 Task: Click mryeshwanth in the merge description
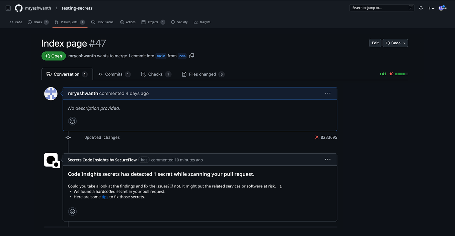(82, 56)
